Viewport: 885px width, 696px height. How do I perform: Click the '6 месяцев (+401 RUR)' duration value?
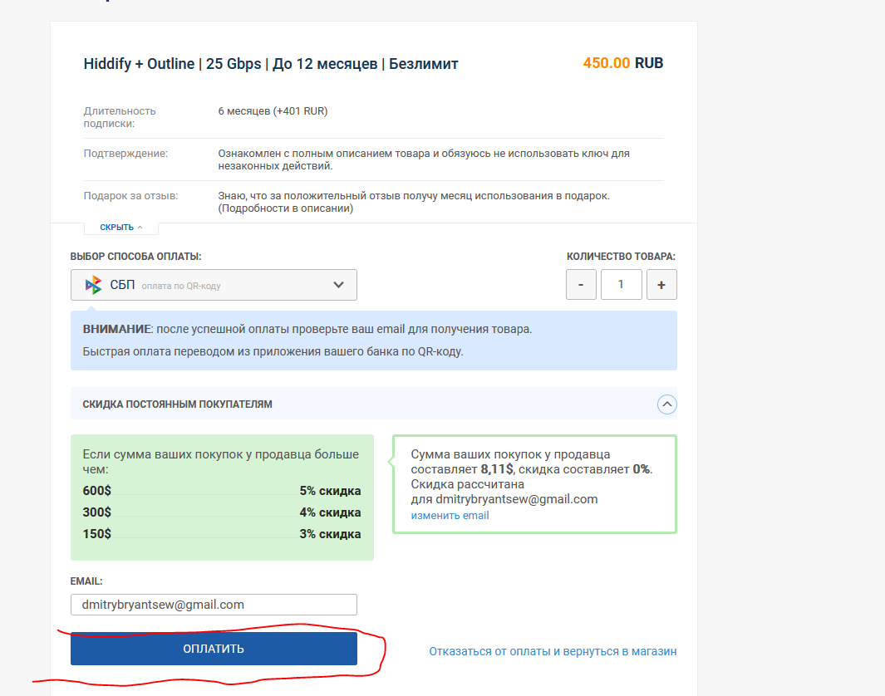273,111
